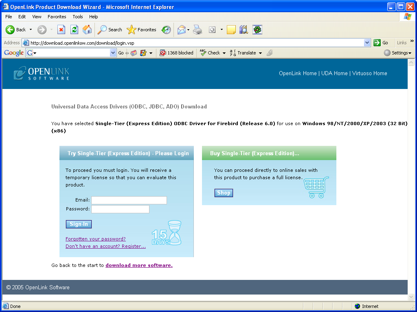Click the Translate button on Google toolbar
Screen dimensions: 417x312
(243, 53)
